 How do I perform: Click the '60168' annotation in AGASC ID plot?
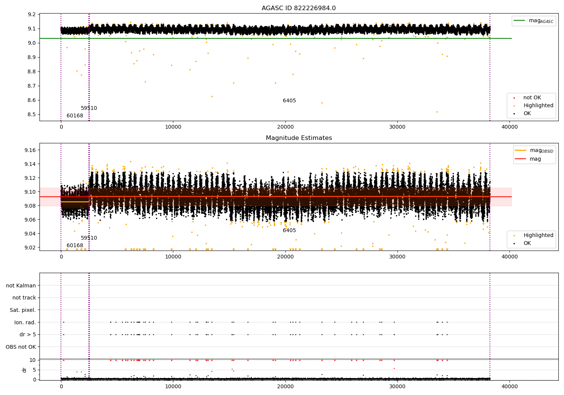click(75, 116)
